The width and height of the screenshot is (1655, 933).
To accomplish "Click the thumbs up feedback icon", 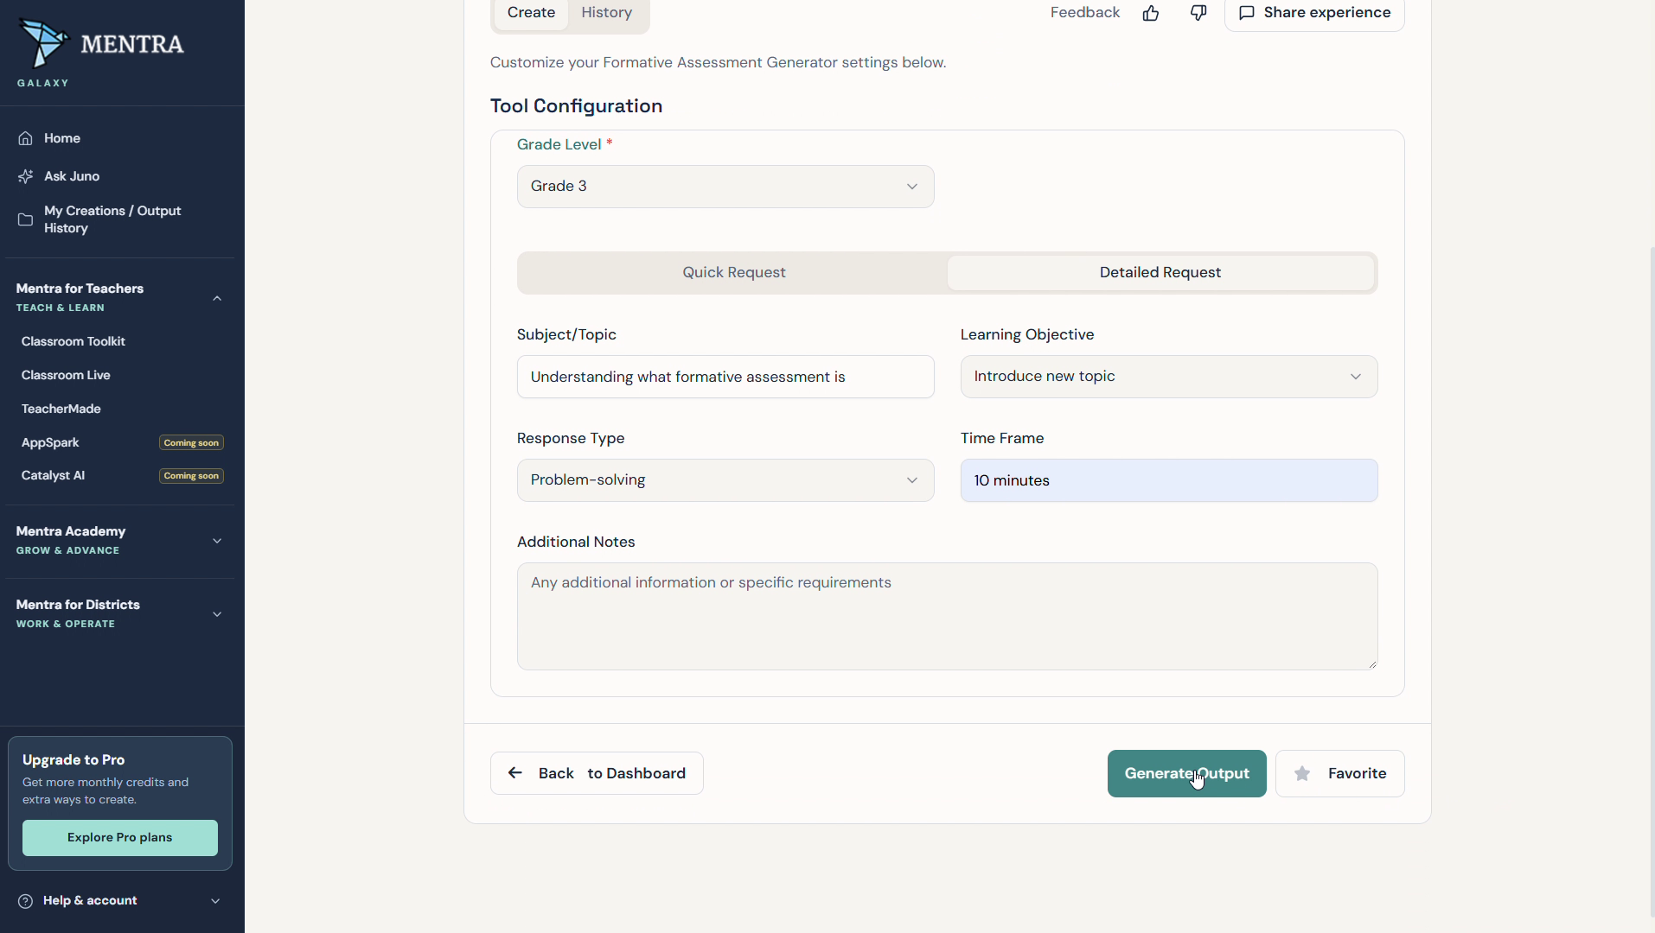I will click(x=1151, y=13).
